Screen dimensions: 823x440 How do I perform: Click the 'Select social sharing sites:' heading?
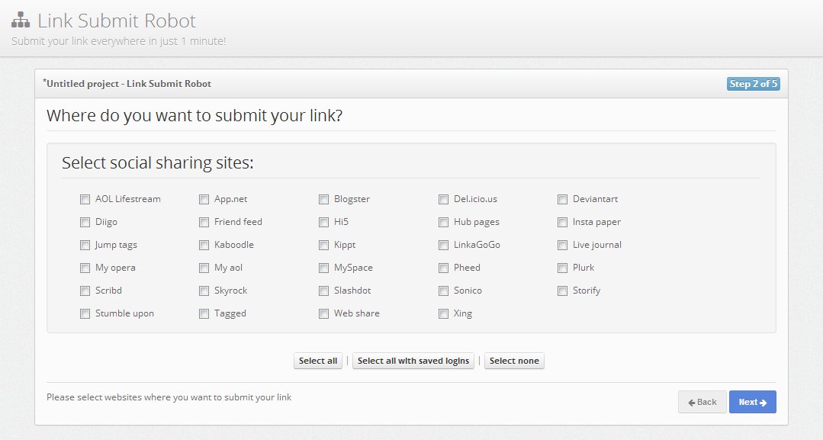click(x=157, y=162)
